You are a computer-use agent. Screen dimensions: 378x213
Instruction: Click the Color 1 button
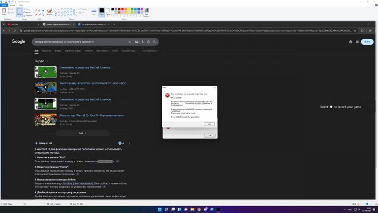click(101, 12)
